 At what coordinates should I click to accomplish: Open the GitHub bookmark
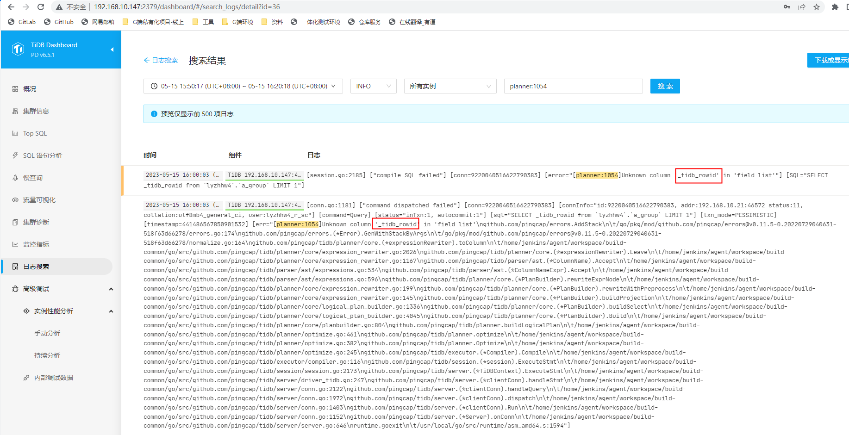tap(59, 22)
